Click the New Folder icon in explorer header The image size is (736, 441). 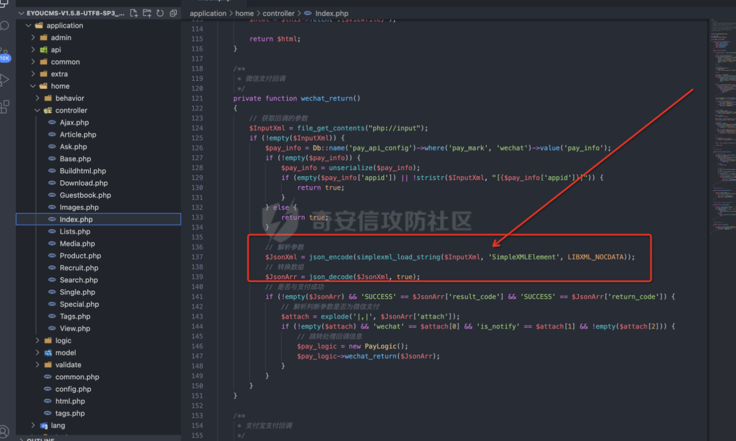[x=147, y=13]
